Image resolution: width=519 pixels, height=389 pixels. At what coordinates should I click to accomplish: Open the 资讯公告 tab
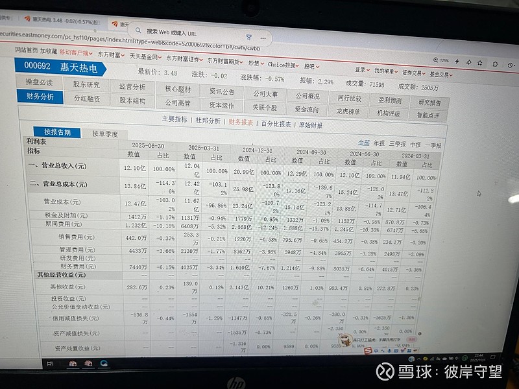point(222,91)
